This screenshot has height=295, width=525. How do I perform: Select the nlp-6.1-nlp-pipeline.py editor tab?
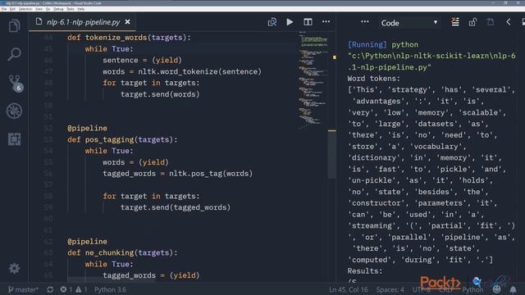[x=82, y=22]
